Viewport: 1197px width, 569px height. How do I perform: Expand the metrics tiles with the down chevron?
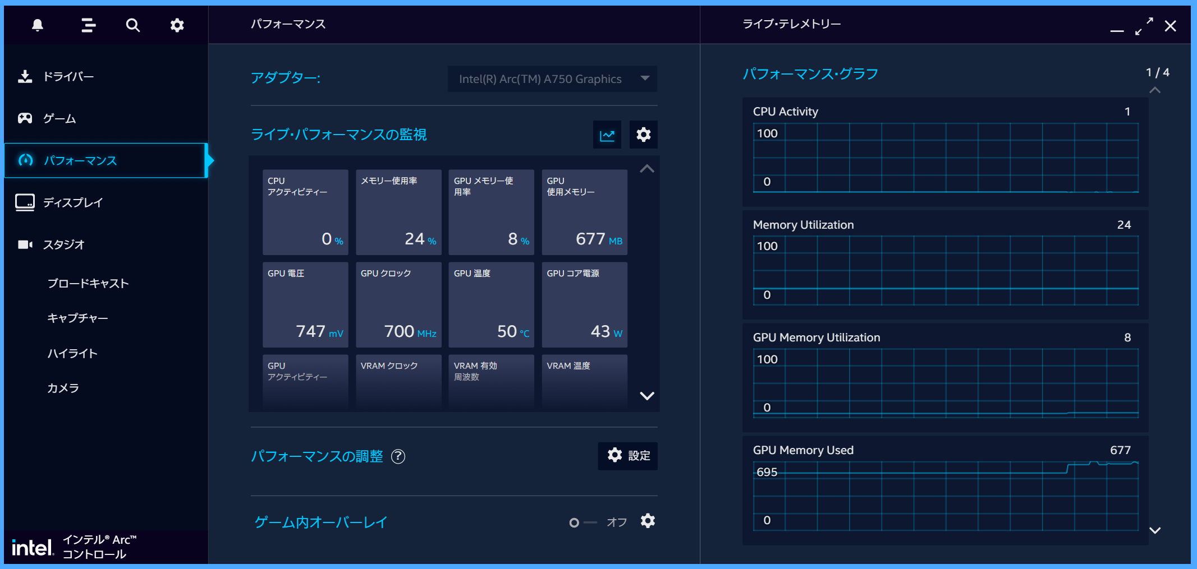coord(647,396)
